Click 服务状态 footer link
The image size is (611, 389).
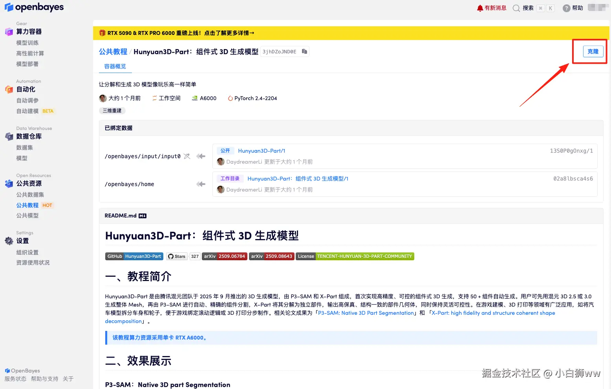(x=15, y=379)
